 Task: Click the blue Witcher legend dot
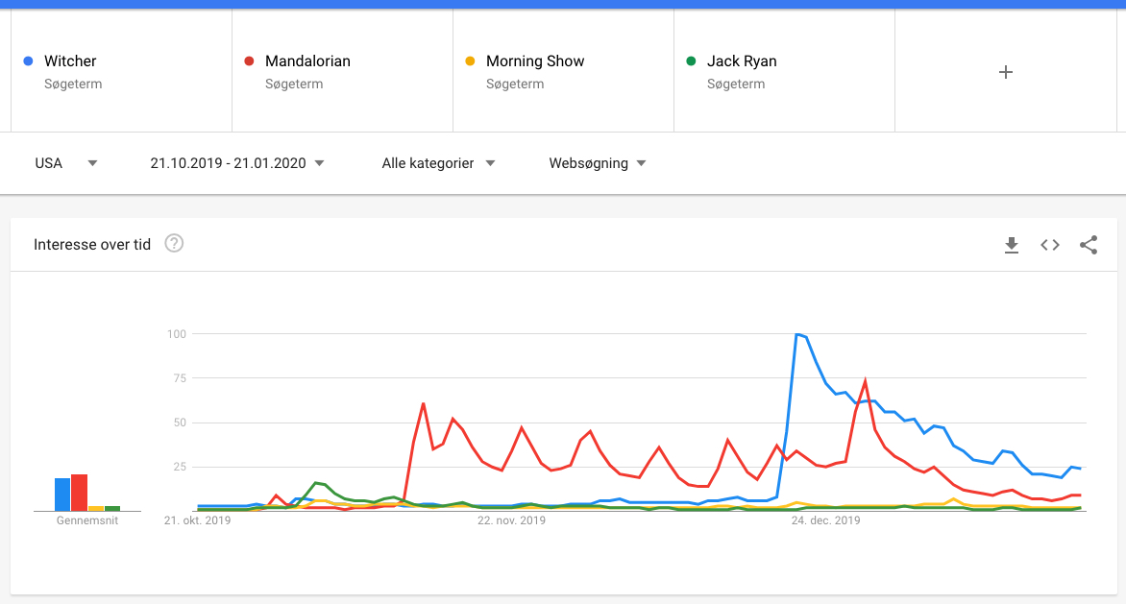pyautogui.click(x=28, y=61)
